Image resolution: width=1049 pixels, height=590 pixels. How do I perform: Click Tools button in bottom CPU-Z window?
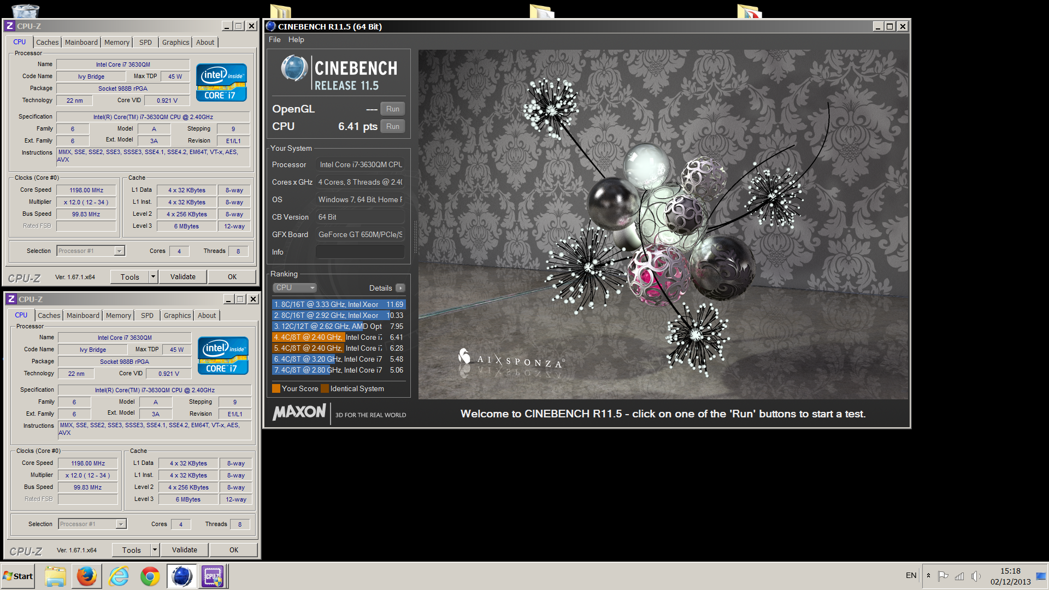click(x=131, y=550)
